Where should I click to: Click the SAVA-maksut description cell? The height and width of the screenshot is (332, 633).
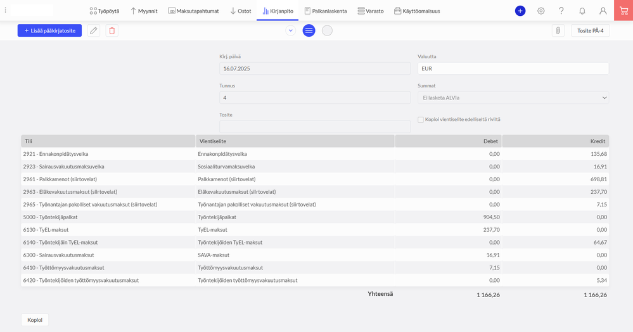[295, 255]
